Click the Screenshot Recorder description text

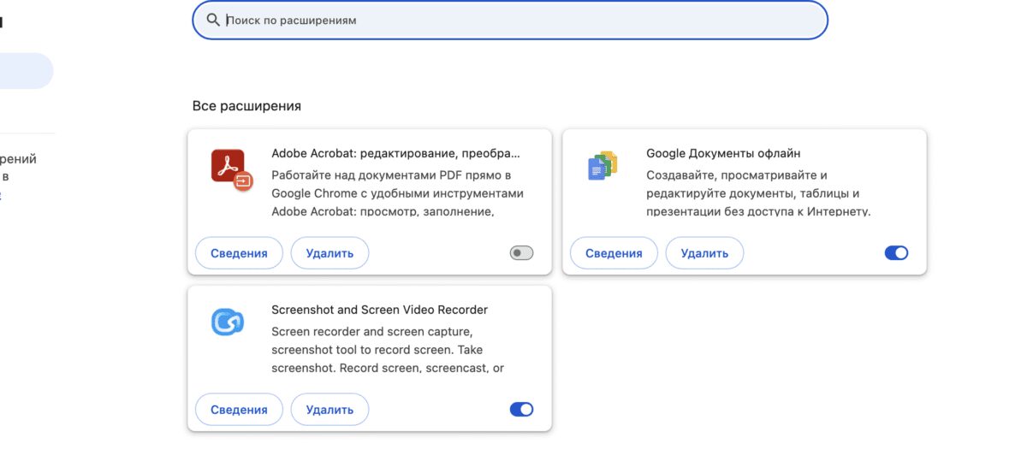point(387,350)
